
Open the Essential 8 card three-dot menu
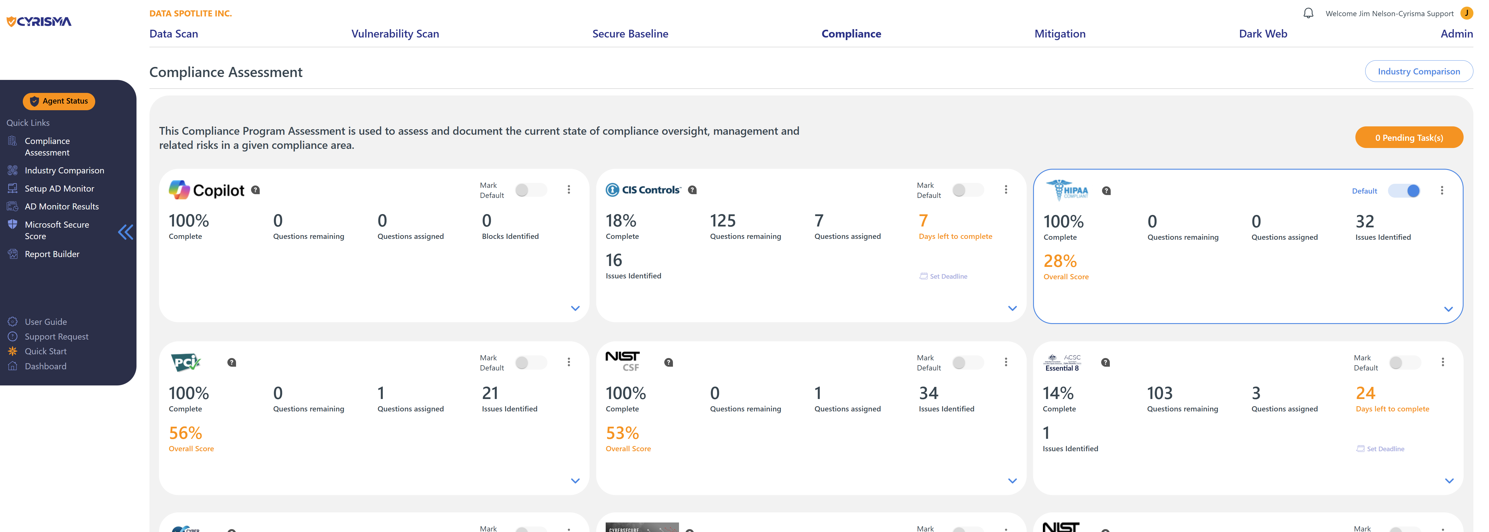point(1443,361)
